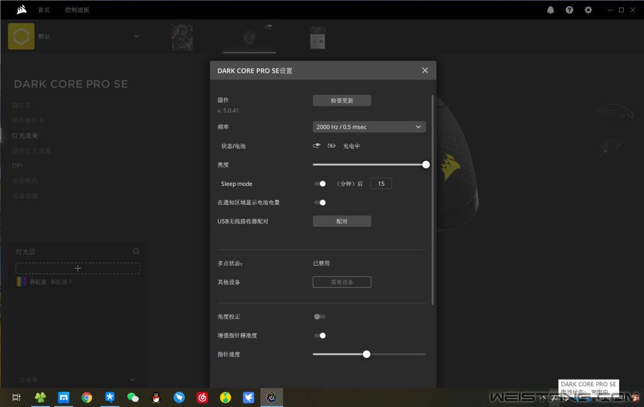Open the 2000 Hz / 0.5 msec polling rate dropdown
This screenshot has height=407, width=644.
369,127
